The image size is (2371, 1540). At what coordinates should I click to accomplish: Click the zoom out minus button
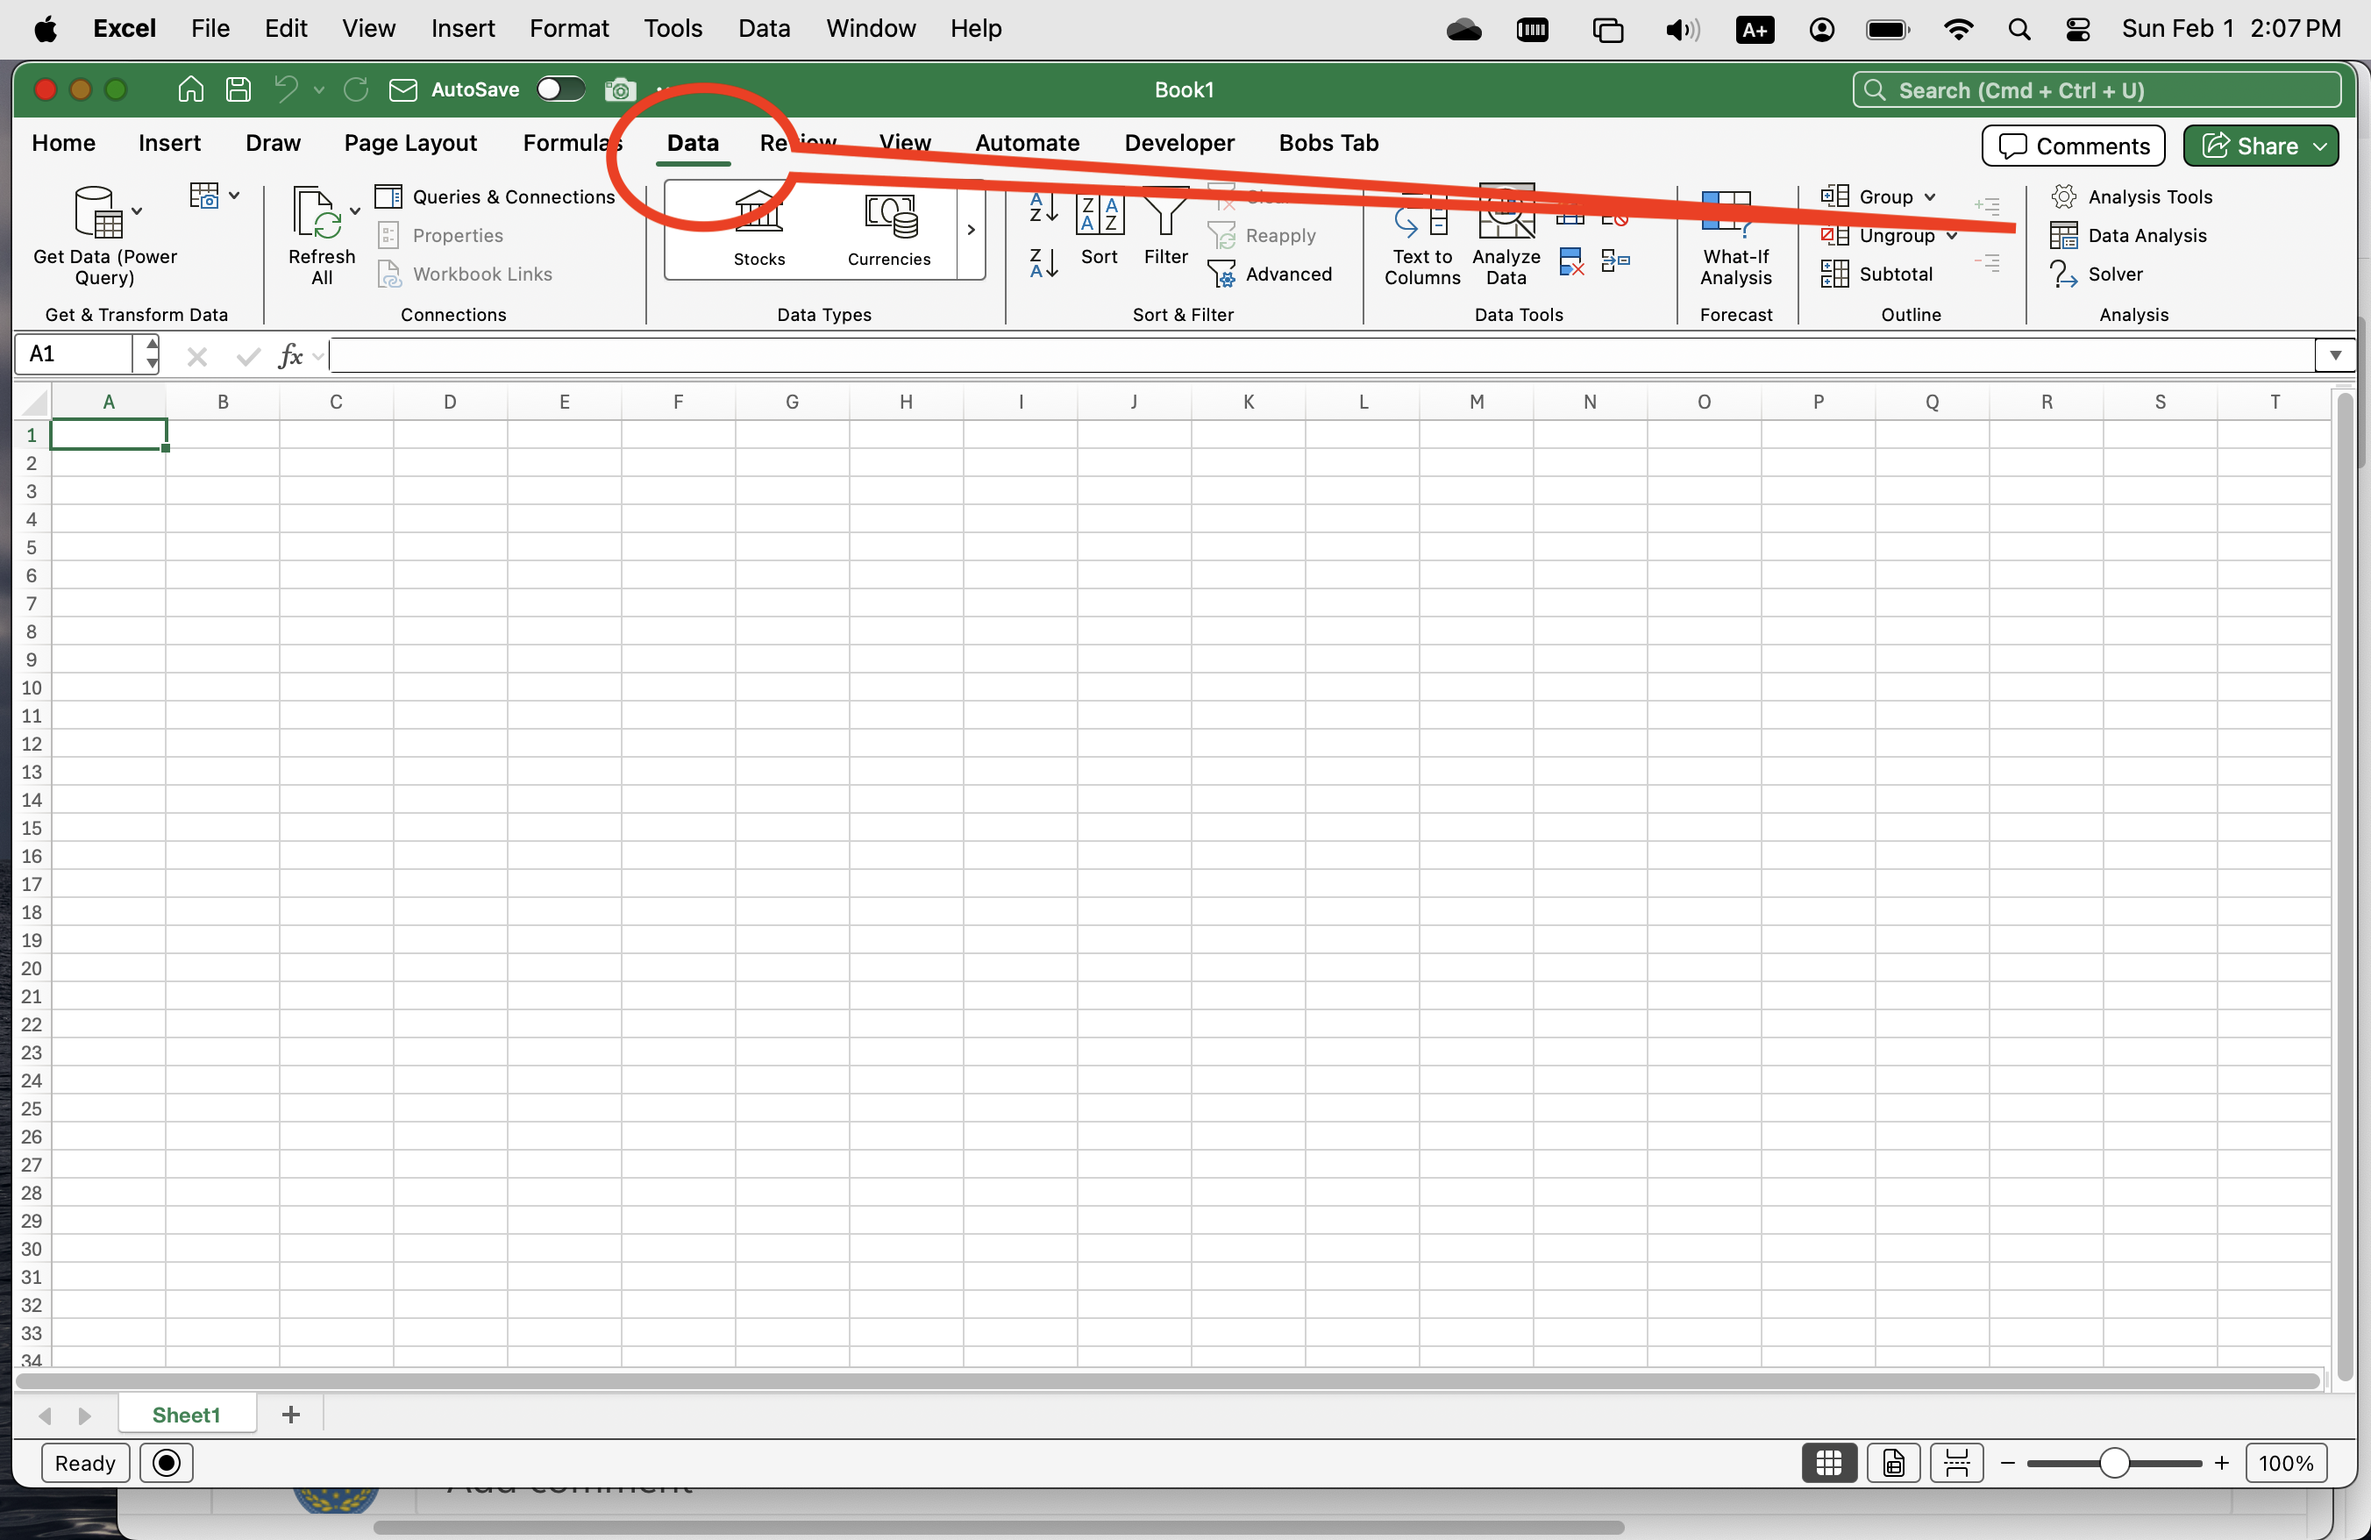tap(2007, 1464)
